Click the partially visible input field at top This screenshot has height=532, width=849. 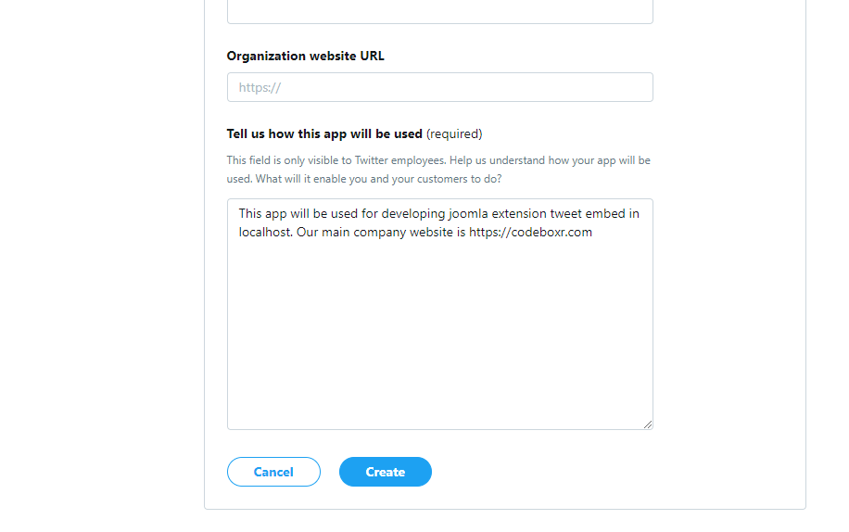(439, 11)
